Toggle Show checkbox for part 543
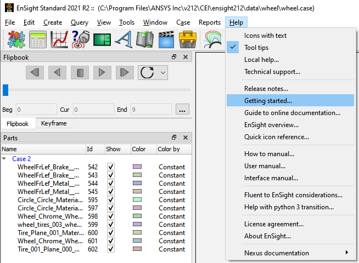359x263 pixels. point(111,175)
